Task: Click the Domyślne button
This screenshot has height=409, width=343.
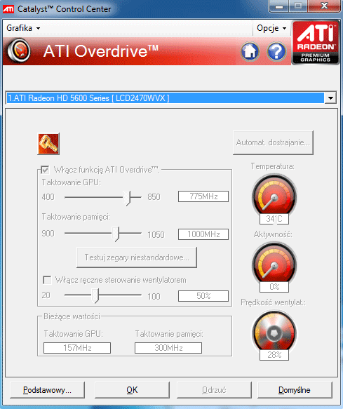Action: tap(295, 390)
